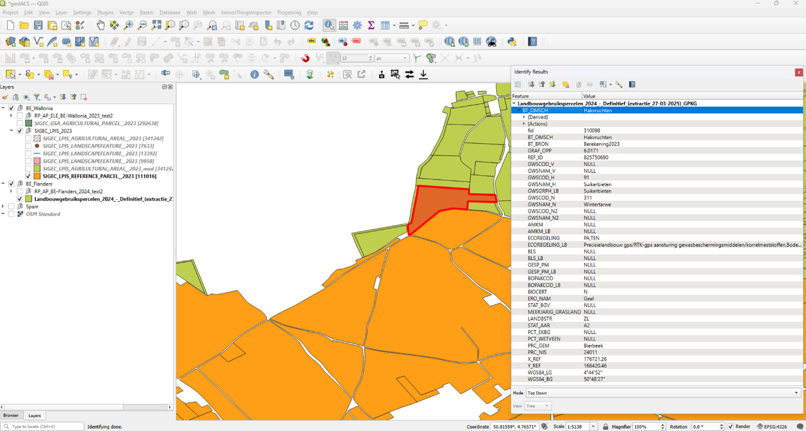This screenshot has width=806, height=431.
Task: Click Filter Legend funnel icon in Layers
Action: point(37,97)
